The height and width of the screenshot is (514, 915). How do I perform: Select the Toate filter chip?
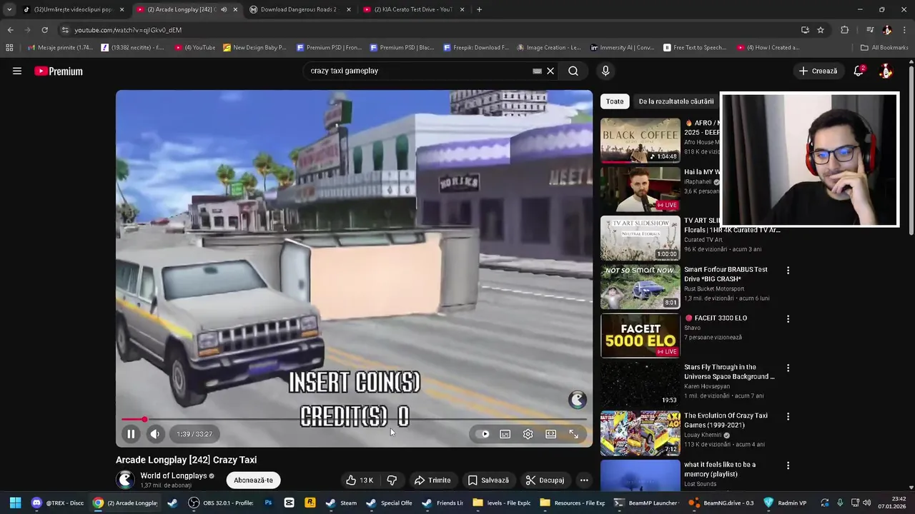click(615, 101)
